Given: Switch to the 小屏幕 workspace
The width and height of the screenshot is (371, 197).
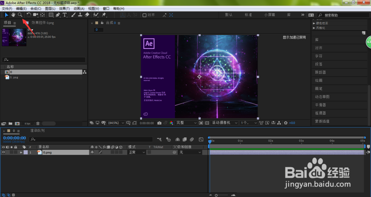Looking at the screenshot, I should (x=270, y=15).
